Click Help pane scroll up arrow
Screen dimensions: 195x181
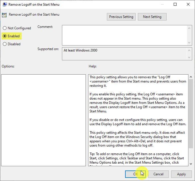click(x=191, y=77)
